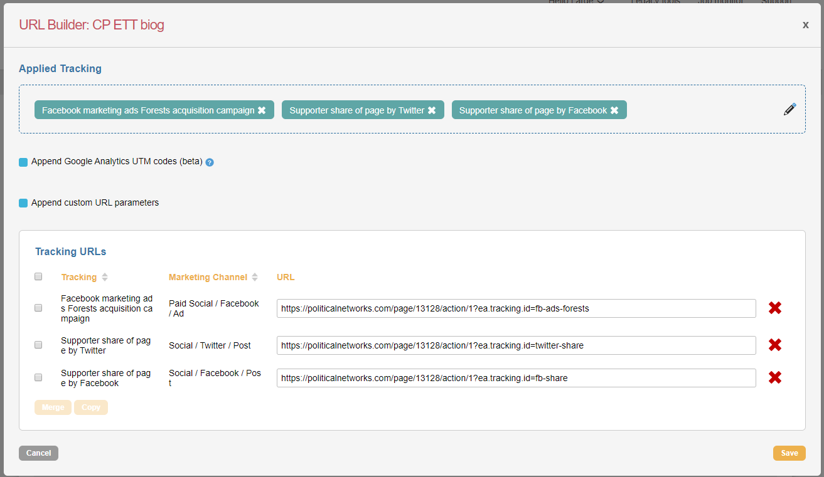Image resolution: width=824 pixels, height=477 pixels.
Task: Select all tracking URLs with header checkbox
Action: [x=38, y=276]
